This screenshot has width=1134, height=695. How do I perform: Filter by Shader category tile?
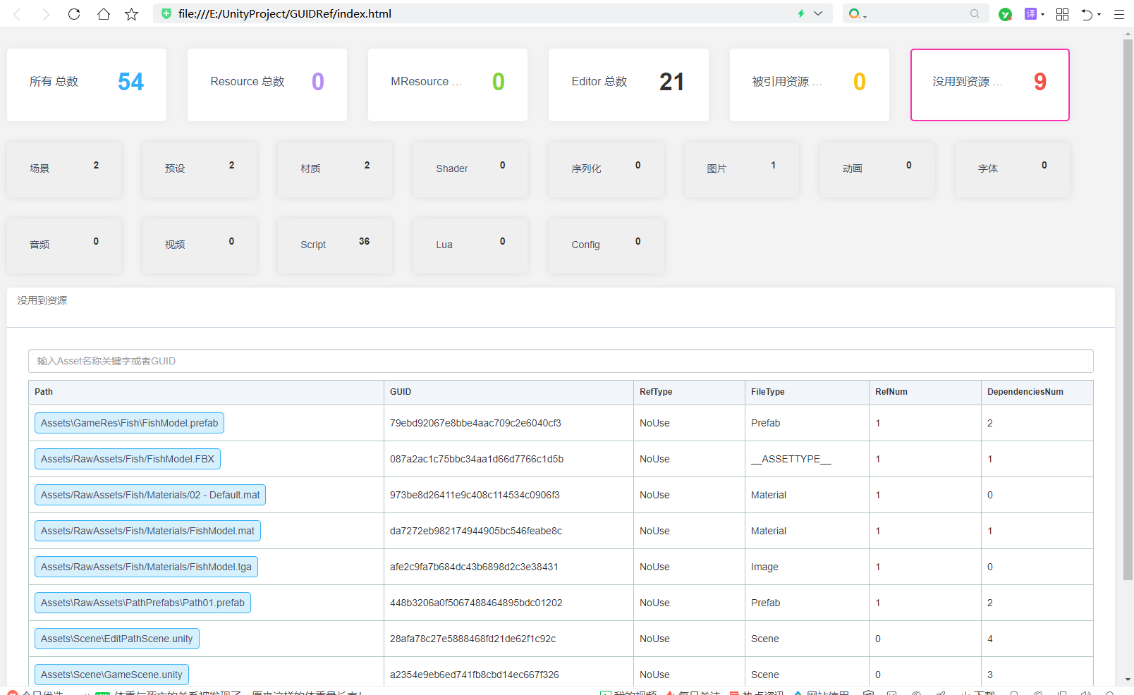point(470,169)
